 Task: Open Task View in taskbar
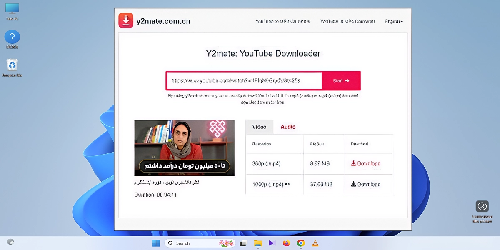pos(244,243)
